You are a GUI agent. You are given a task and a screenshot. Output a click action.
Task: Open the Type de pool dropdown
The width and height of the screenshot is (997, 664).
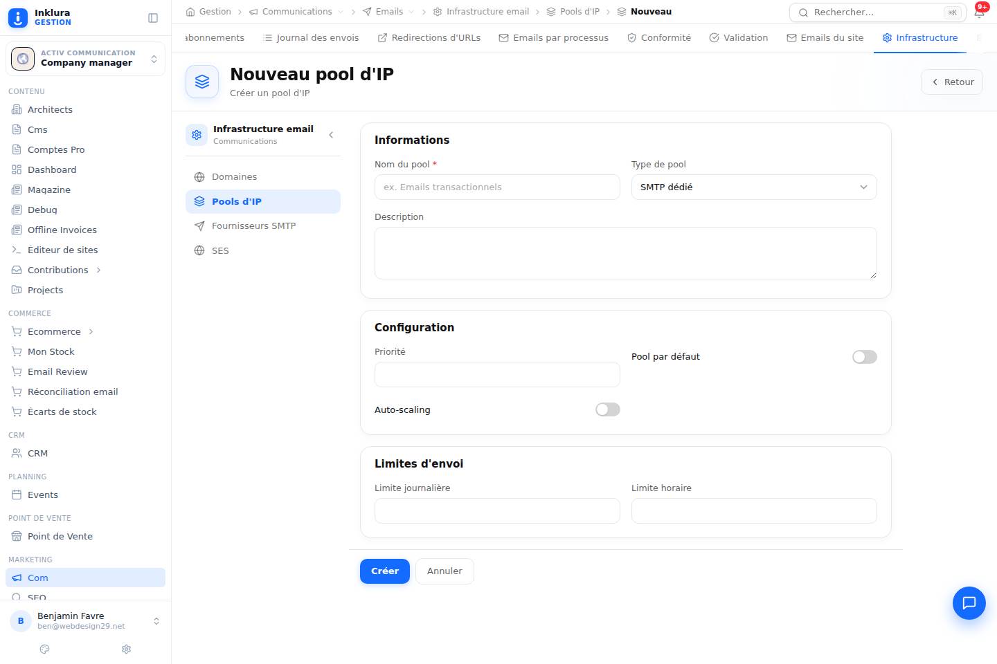[754, 187]
